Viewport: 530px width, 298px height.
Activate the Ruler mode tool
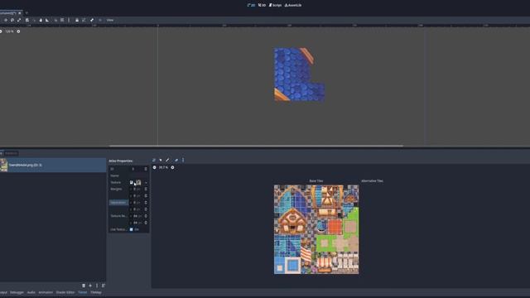(x=47, y=20)
